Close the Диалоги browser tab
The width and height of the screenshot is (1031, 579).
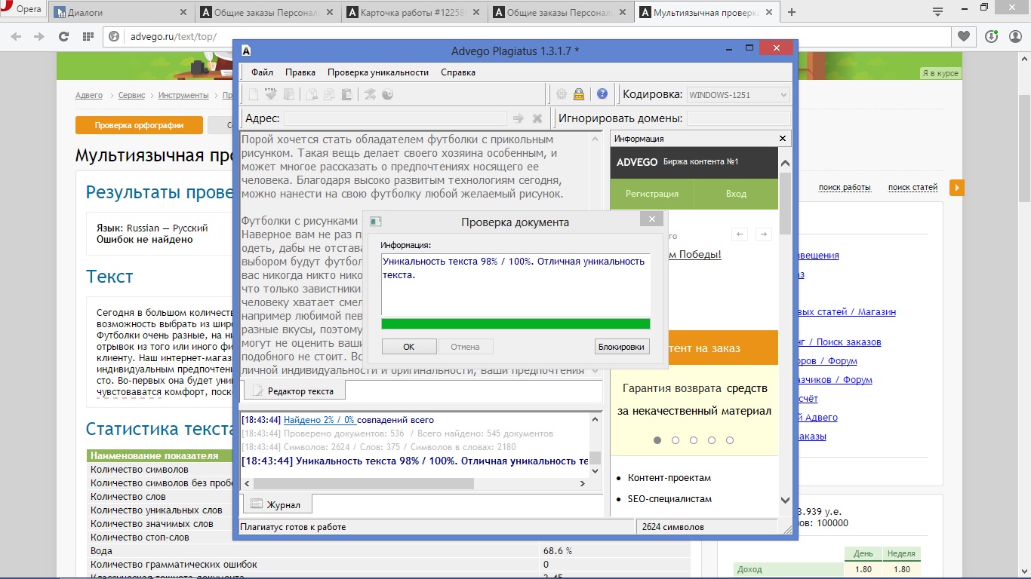tap(183, 13)
